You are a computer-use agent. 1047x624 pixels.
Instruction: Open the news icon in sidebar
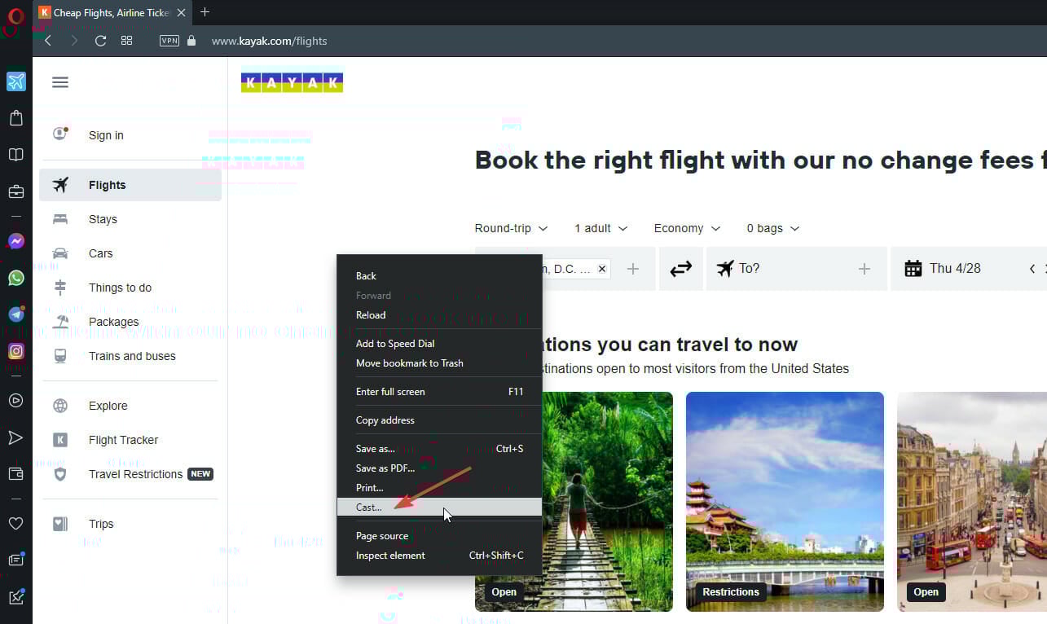15,560
